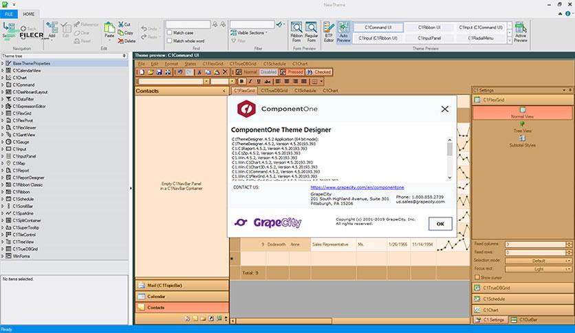The height and width of the screenshot is (333, 575).
Task: Open the Format menu in preview
Action: pos(171,63)
